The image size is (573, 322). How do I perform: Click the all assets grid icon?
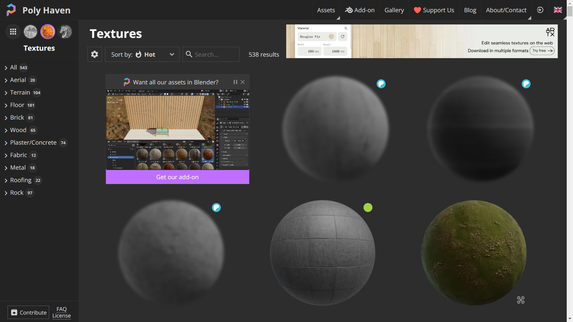pyautogui.click(x=13, y=32)
